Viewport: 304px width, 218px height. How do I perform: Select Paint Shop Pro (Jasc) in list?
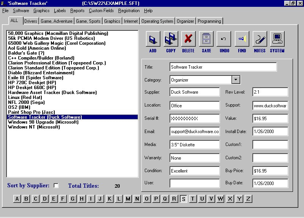pyautogui.click(x=31, y=112)
